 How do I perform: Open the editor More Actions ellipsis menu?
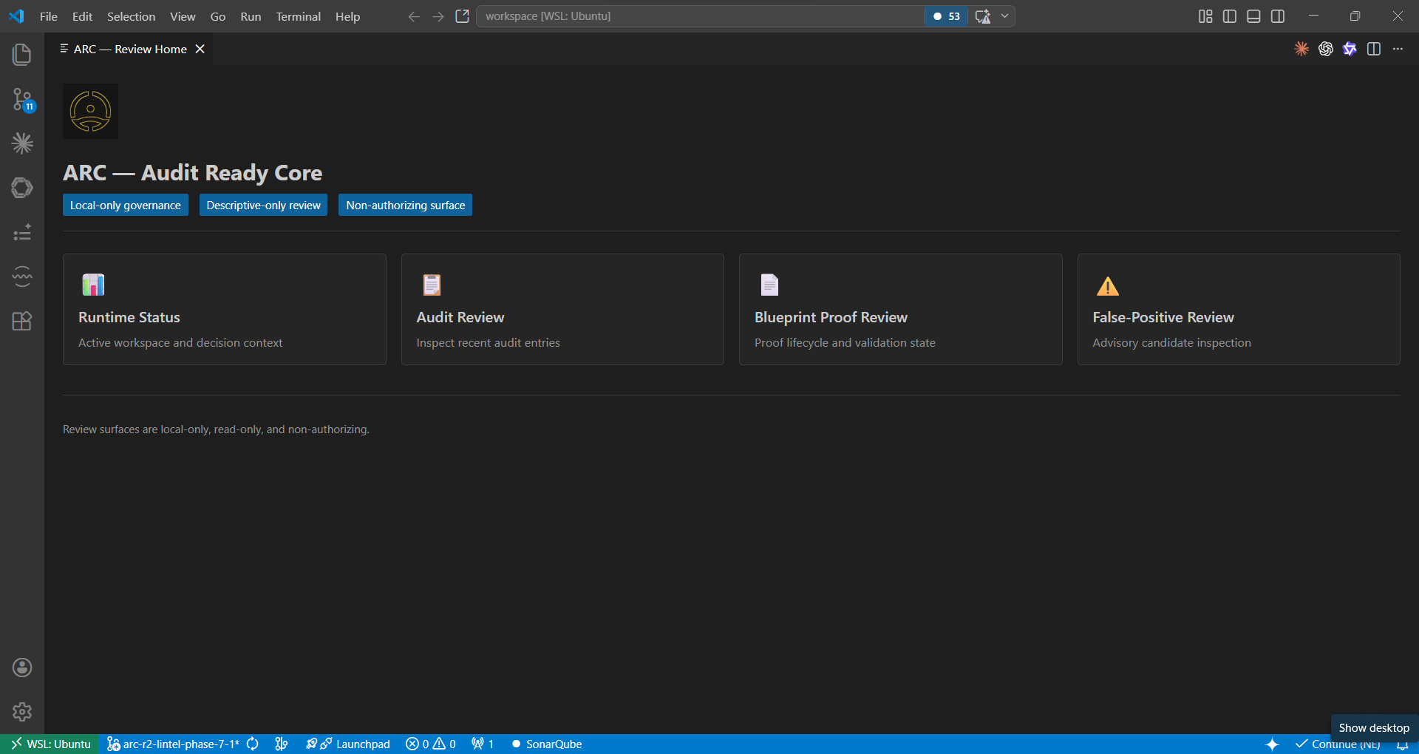pos(1398,49)
